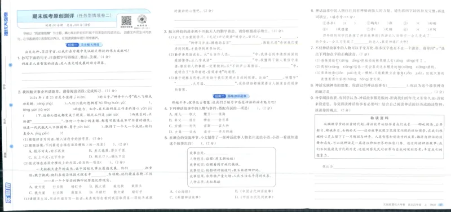
Task: Click the blue "任务二" section badge
Action: pyautogui.click(x=219, y=96)
